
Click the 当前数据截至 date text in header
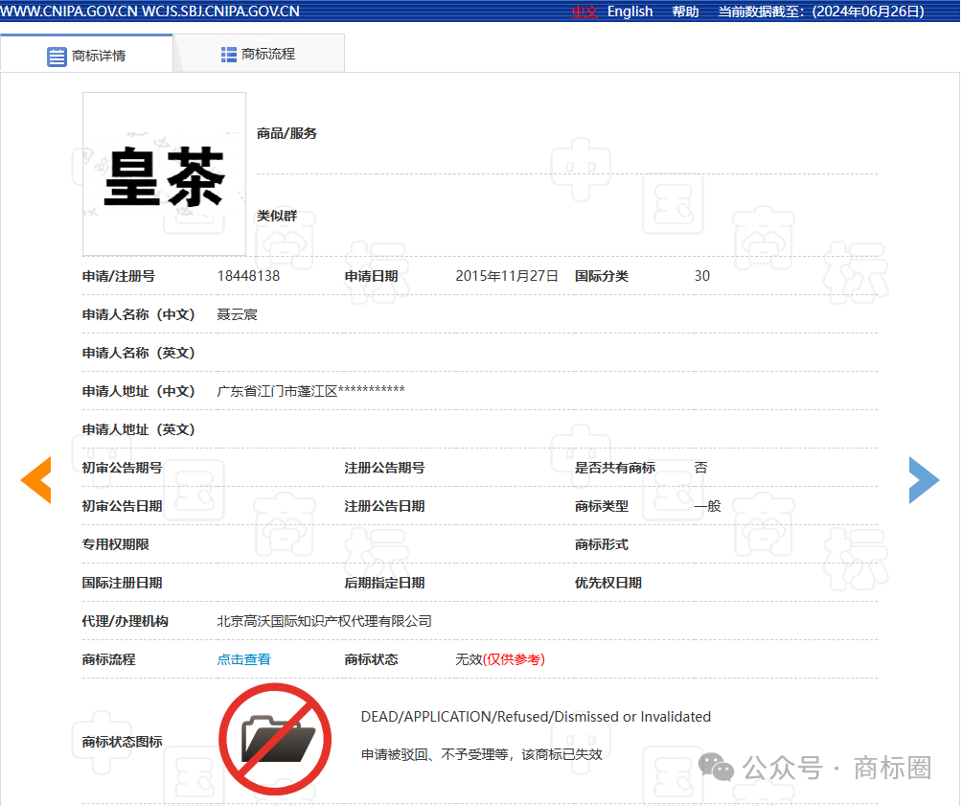pos(821,12)
